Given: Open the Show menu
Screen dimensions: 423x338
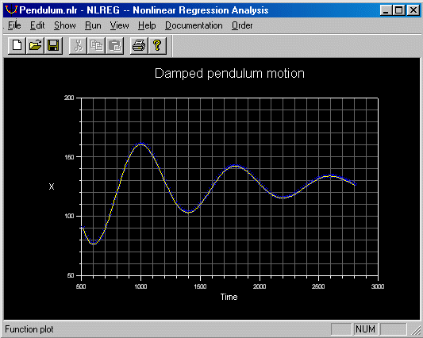Looking at the screenshot, I should [65, 25].
